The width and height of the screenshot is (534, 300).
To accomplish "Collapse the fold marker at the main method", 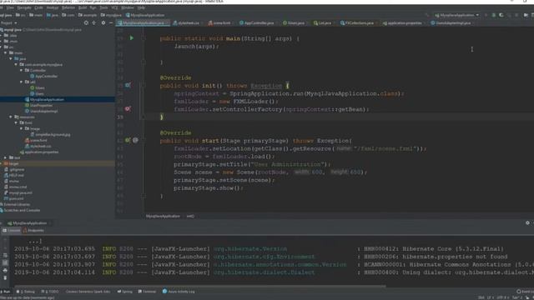I will 144,38.
